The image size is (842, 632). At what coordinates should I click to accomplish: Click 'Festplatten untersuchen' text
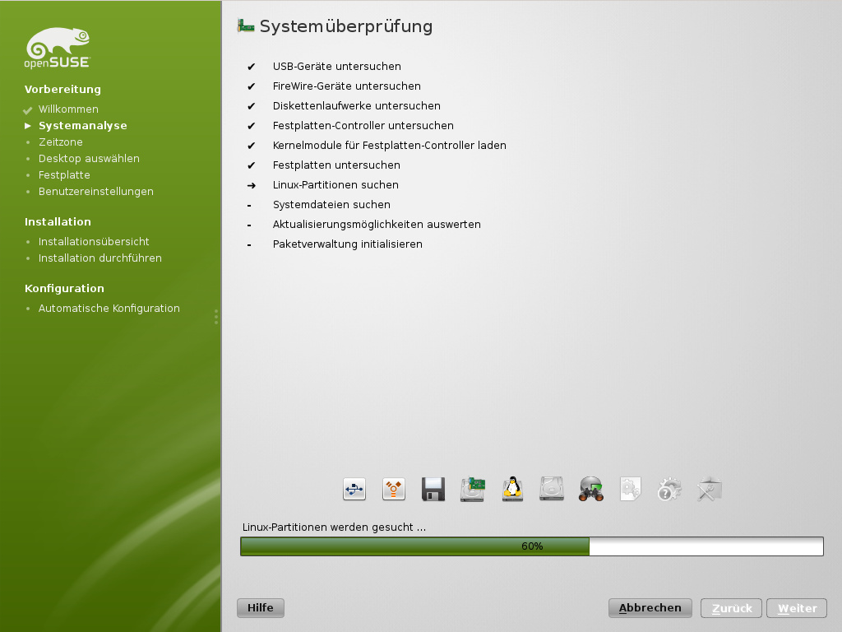point(336,165)
